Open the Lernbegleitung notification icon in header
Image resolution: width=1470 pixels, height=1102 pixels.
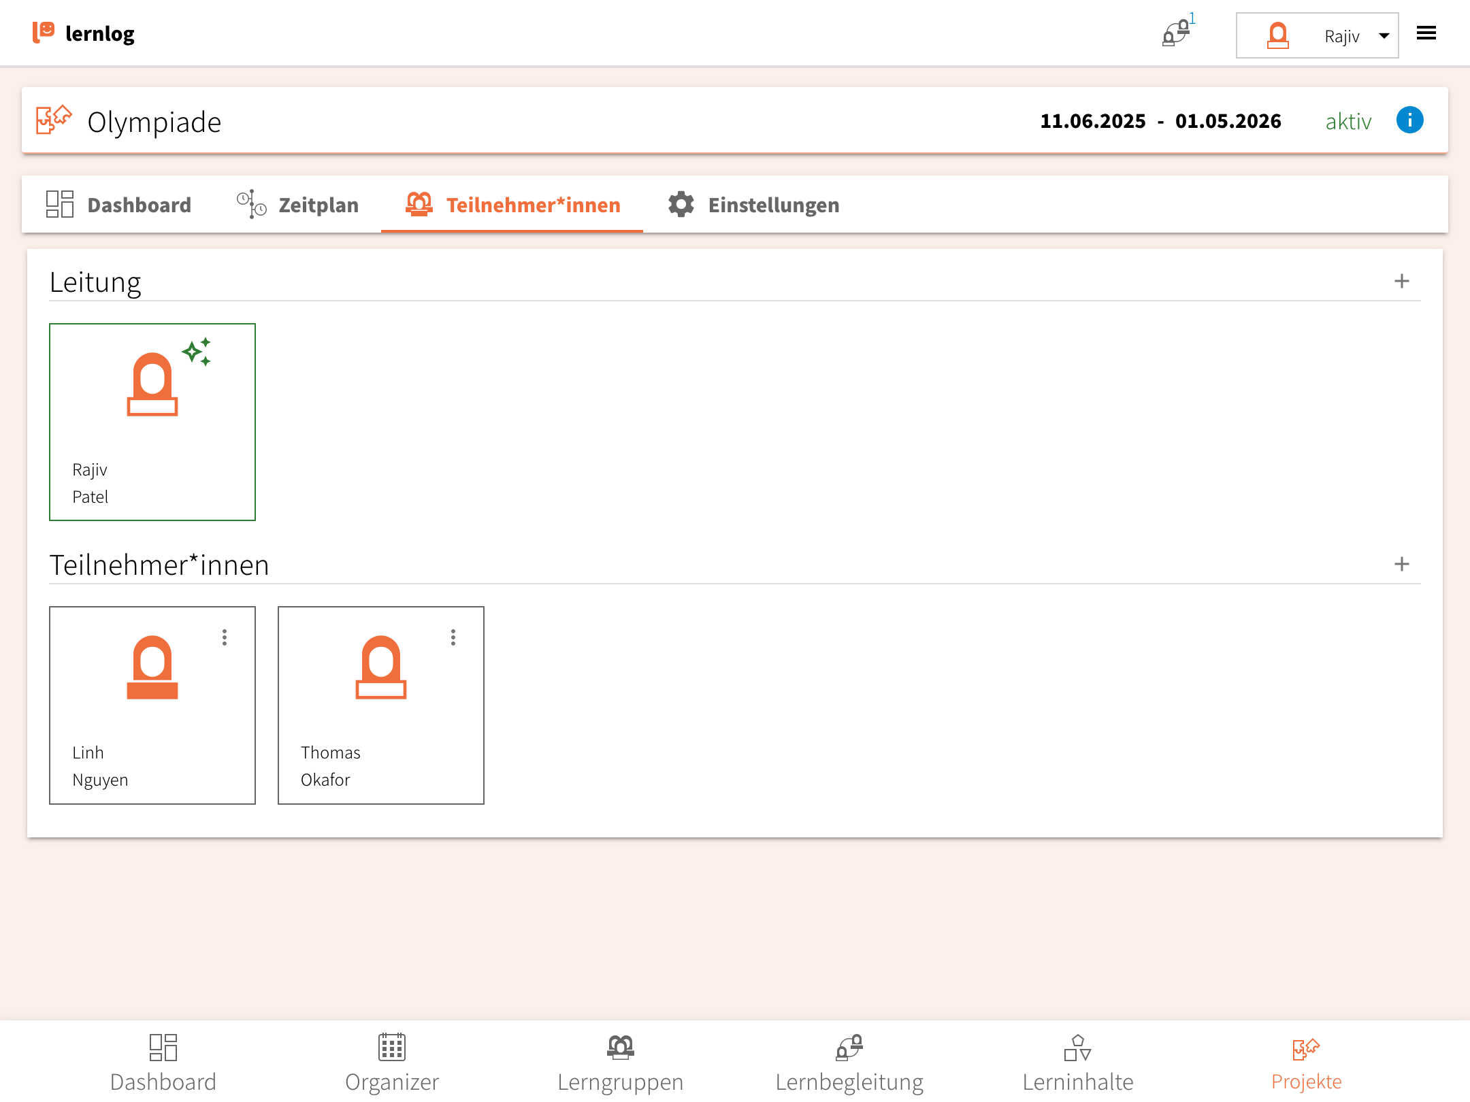(x=1175, y=33)
